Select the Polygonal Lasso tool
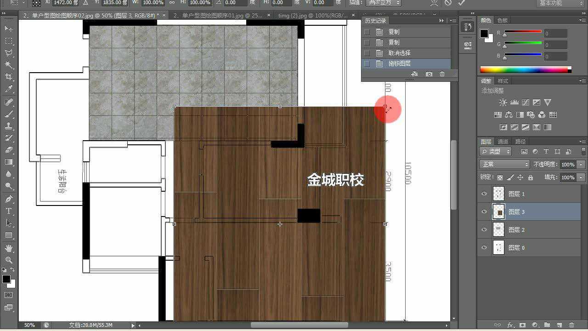Image resolution: width=588 pixels, height=331 pixels. [x=9, y=53]
